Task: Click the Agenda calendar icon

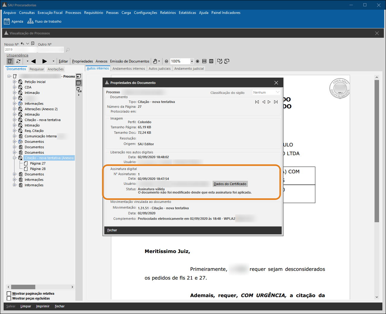Action: 7,21
